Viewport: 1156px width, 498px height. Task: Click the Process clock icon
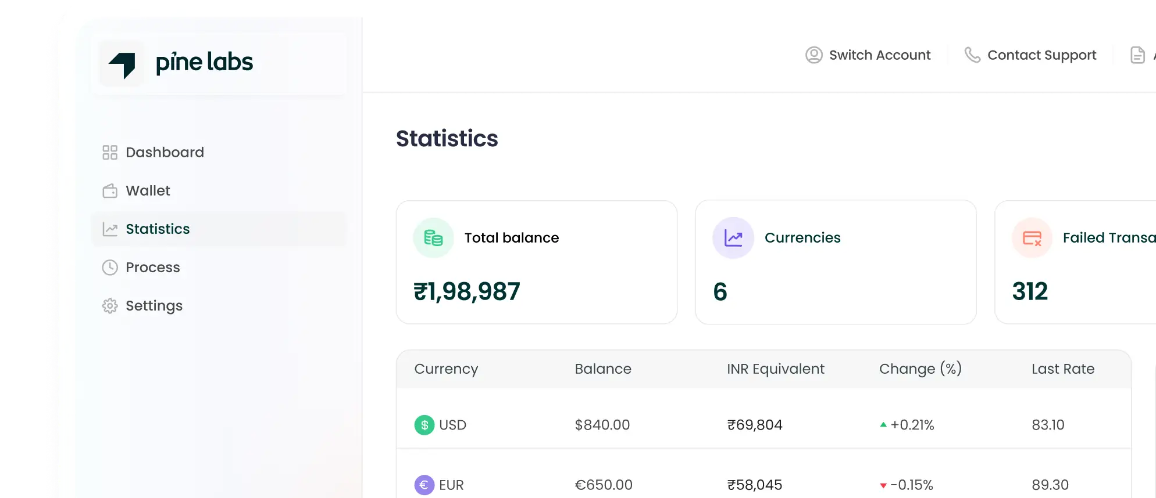[x=110, y=268]
